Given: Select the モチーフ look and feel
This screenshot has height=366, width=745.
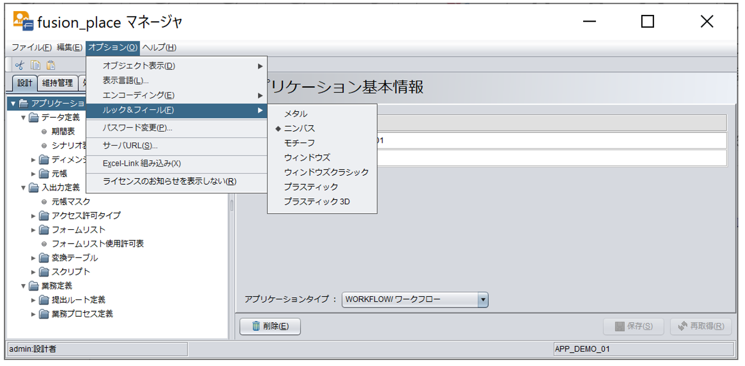Looking at the screenshot, I should click(x=322, y=143).
